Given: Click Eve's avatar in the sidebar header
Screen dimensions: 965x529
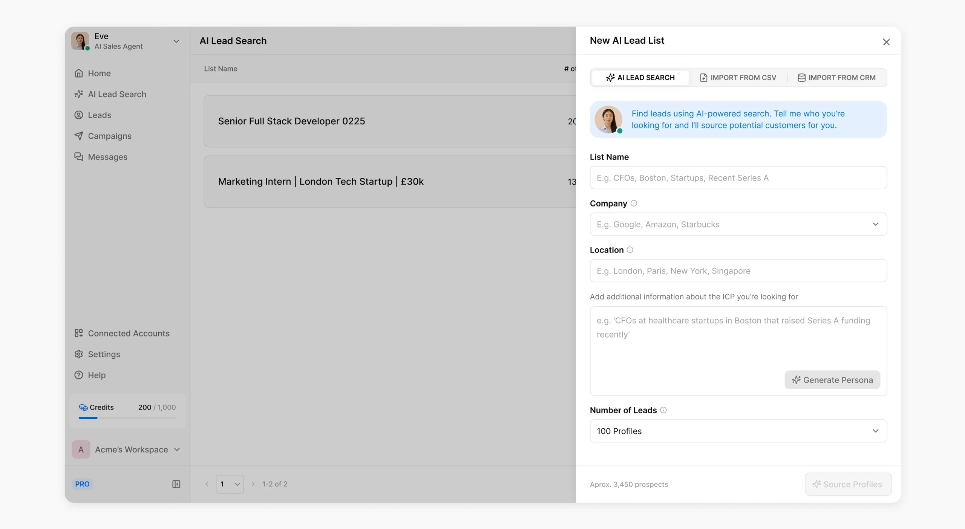Looking at the screenshot, I should (80, 41).
